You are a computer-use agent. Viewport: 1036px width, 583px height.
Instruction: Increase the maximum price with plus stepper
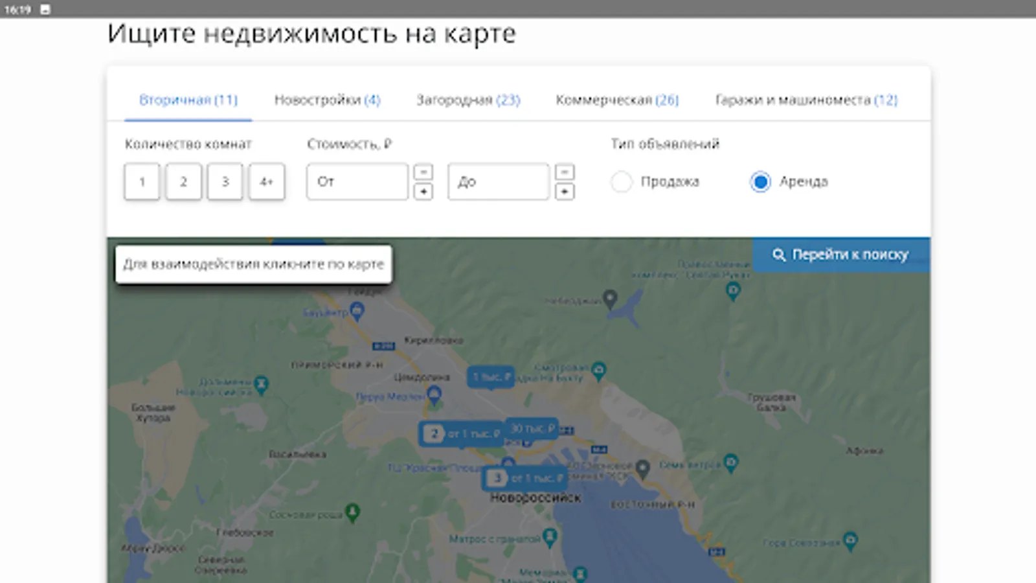pyautogui.click(x=565, y=192)
